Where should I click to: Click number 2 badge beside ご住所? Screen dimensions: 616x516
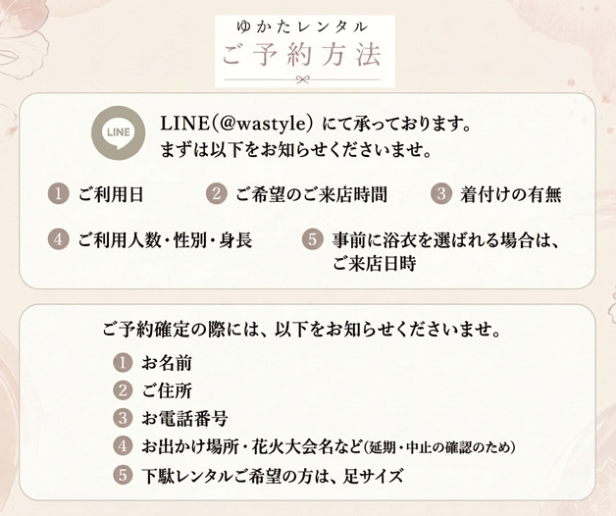point(123,390)
